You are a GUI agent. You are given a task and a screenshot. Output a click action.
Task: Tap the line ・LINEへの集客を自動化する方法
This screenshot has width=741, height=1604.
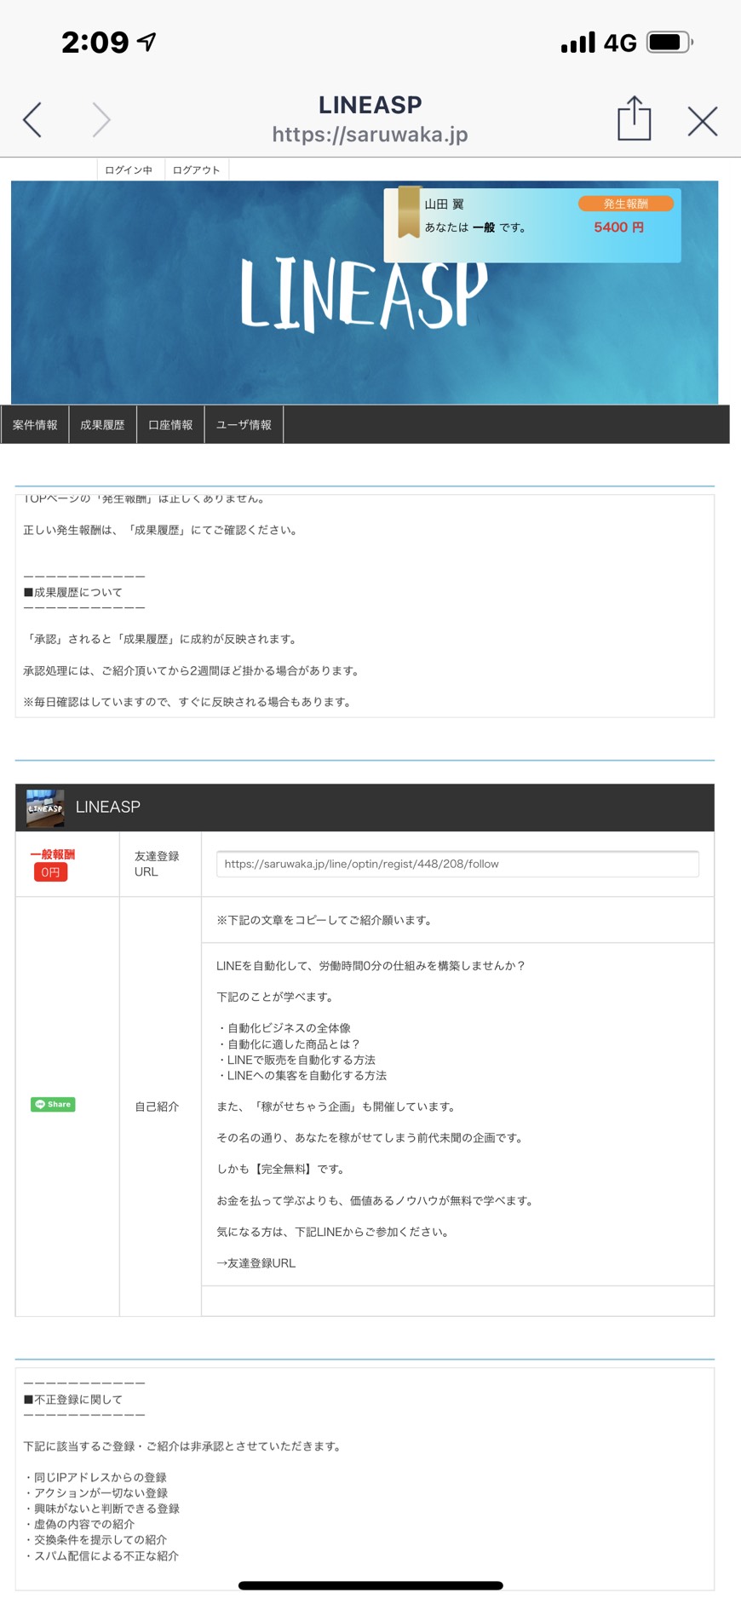click(x=302, y=1075)
